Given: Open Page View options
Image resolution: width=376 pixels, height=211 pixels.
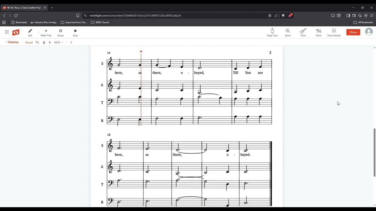Looking at the screenshot, I should pyautogui.click(x=272, y=32).
